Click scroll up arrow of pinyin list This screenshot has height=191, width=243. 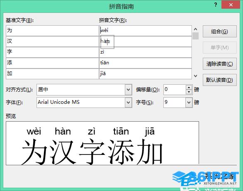coord(196,29)
